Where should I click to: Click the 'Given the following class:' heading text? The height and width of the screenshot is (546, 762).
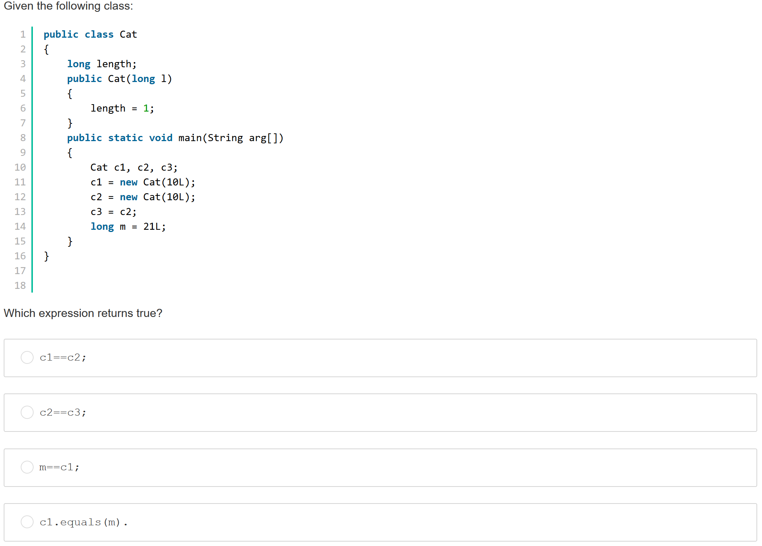click(68, 6)
